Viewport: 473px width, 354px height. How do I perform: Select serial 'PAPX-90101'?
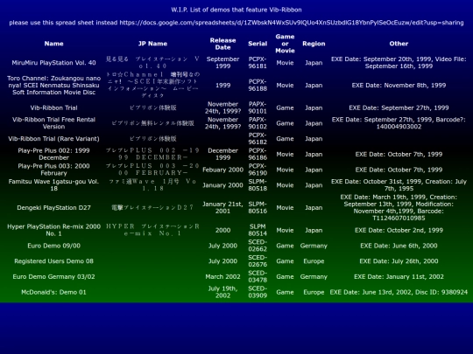click(x=258, y=108)
